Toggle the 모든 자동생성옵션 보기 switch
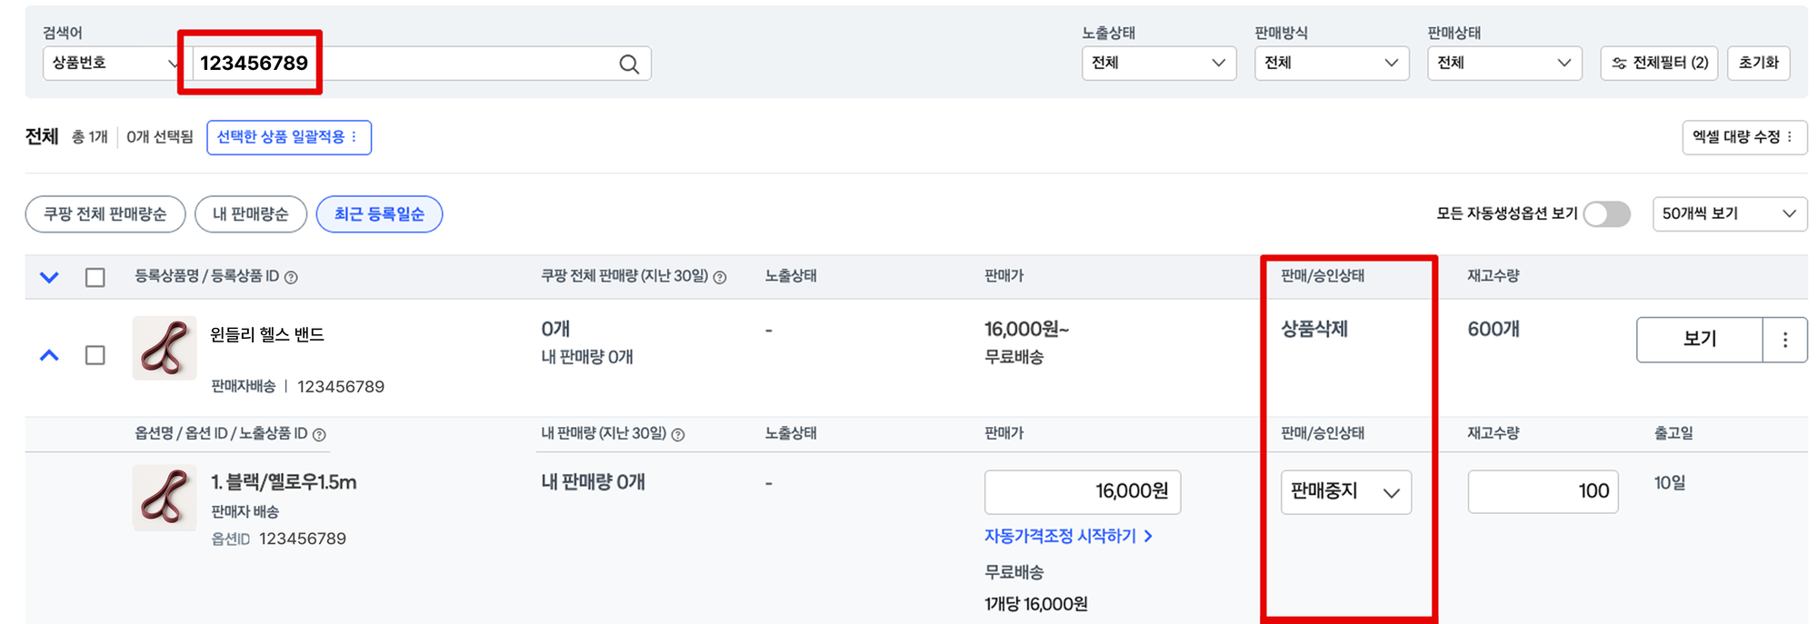The width and height of the screenshot is (1818, 624). 1606,214
